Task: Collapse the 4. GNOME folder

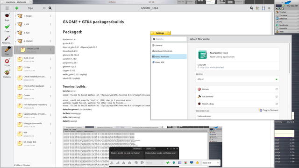Action: [15, 41]
